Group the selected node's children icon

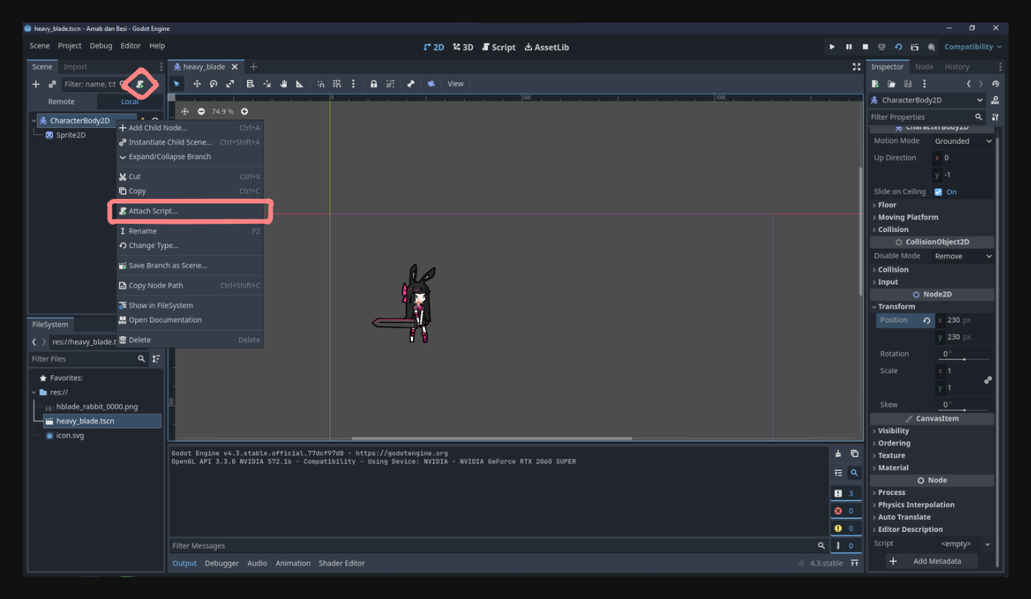(x=390, y=84)
